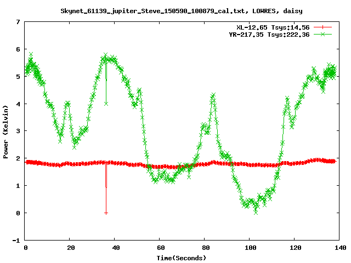Click the x-axis tick label 100

click(x=249, y=248)
